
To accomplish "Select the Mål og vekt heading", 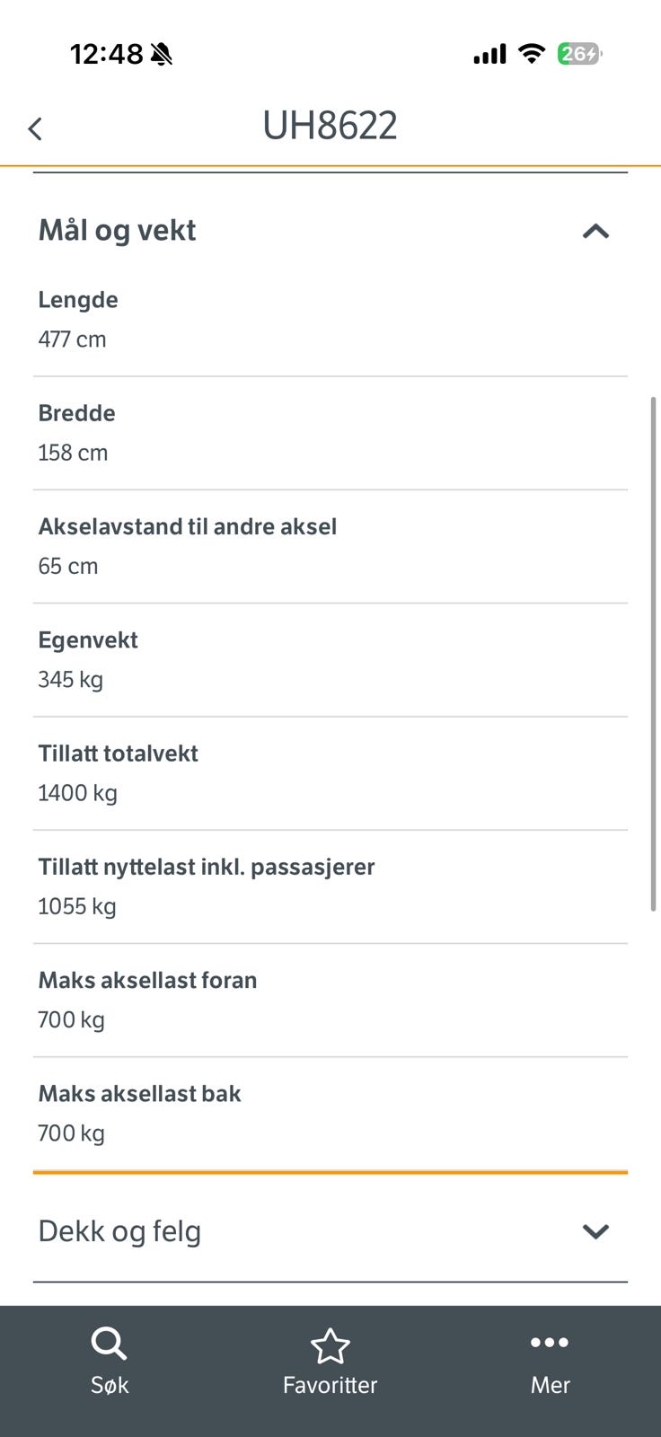I will 117,231.
